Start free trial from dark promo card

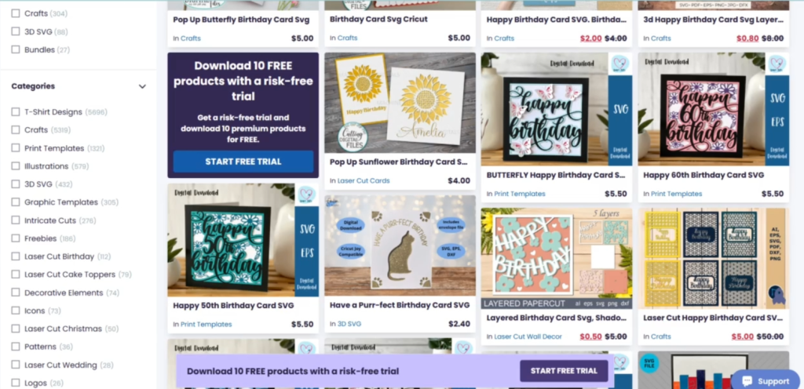pyautogui.click(x=243, y=162)
